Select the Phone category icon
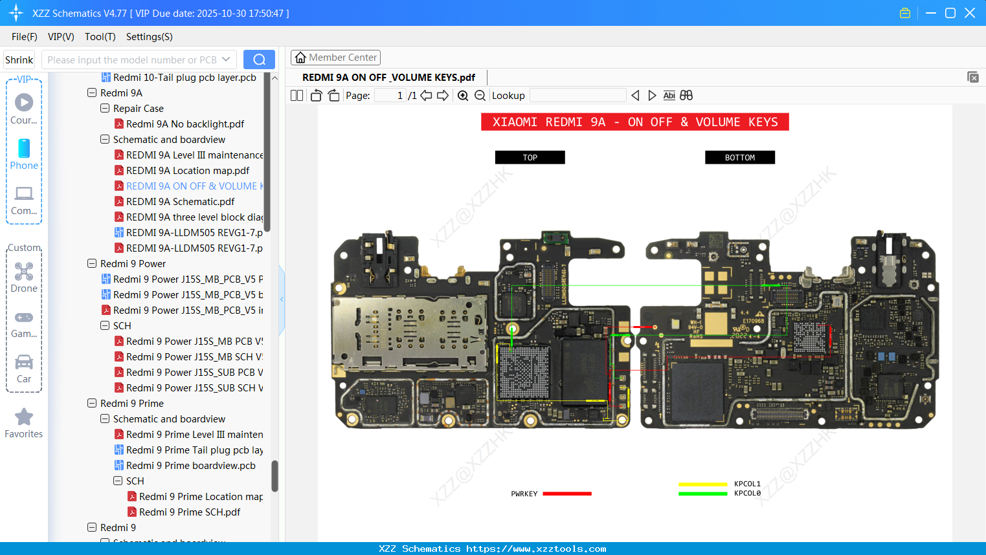Viewport: 986px width, 555px height. click(x=24, y=154)
